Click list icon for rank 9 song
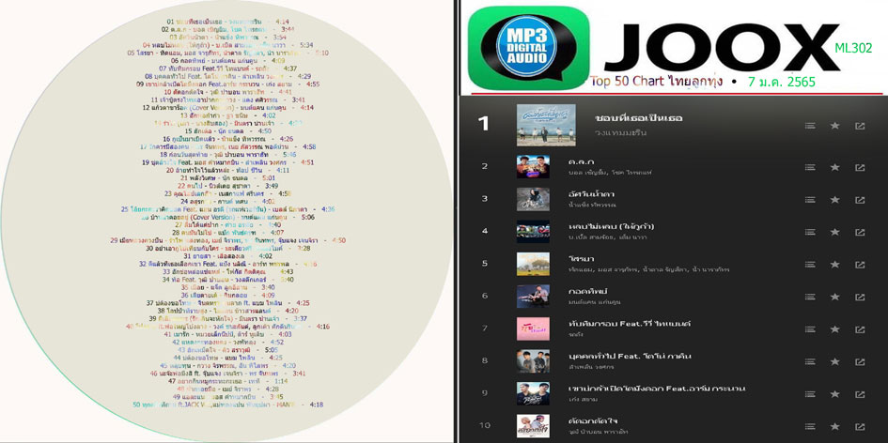Screen dimensions: 888x443 point(810,394)
